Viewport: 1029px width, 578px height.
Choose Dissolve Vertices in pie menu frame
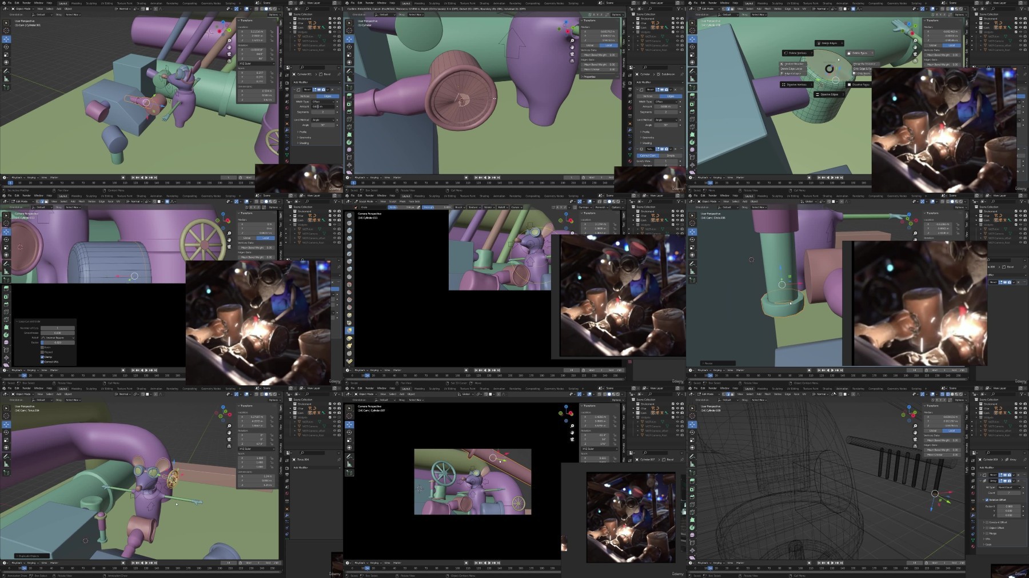pyautogui.click(x=797, y=85)
